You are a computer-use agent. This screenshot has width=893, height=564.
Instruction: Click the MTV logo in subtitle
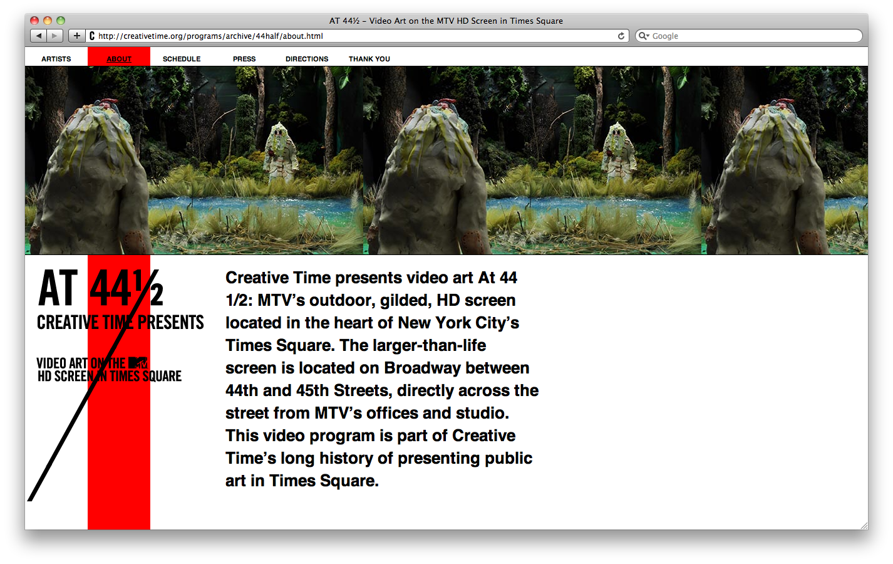point(138,363)
